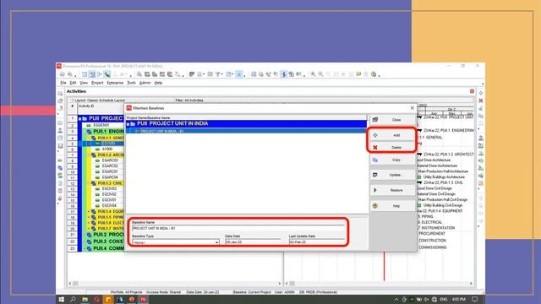Collapse PUII PROJECT UNIT IN INDIA node in dialog

tap(128, 124)
